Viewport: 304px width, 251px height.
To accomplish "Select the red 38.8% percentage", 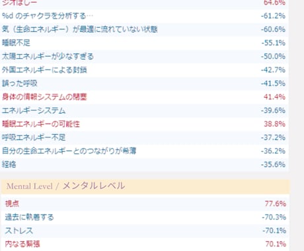I will pos(275,124).
